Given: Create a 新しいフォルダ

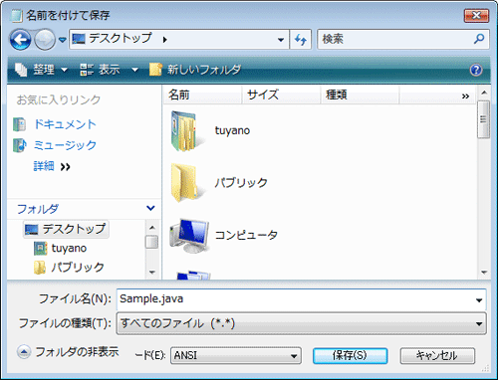Looking at the screenshot, I should tap(195, 70).
